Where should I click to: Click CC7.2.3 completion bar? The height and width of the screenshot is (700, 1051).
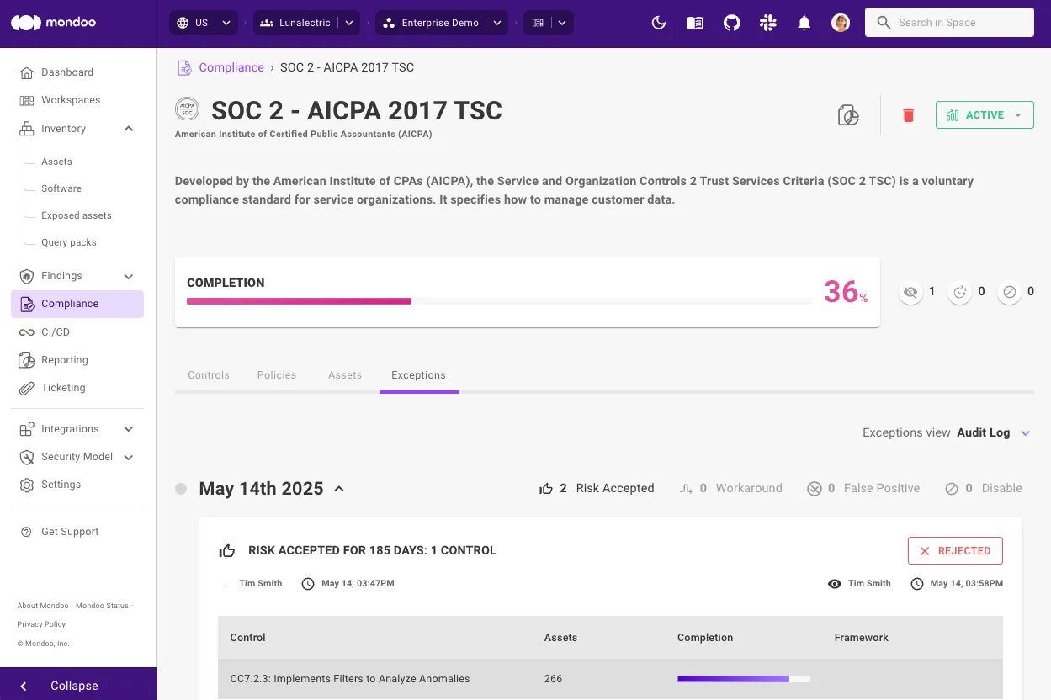[x=744, y=679]
